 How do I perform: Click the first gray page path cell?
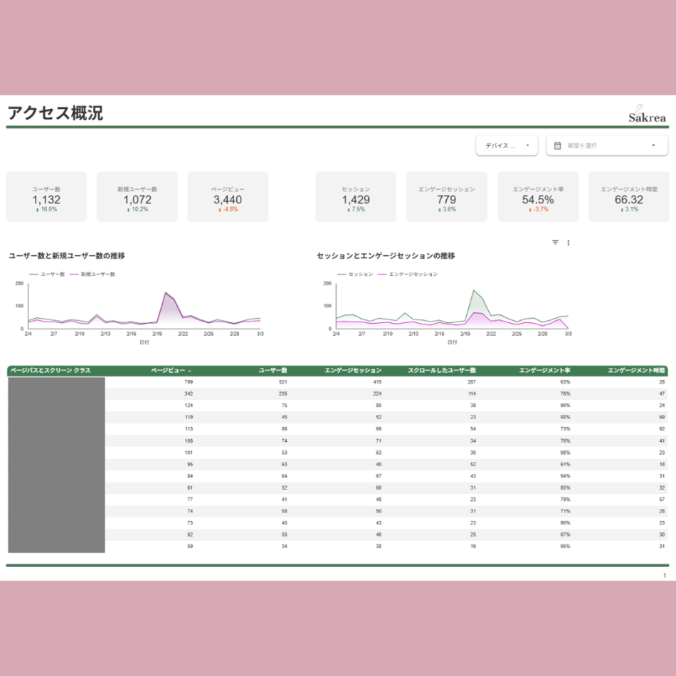(x=53, y=382)
